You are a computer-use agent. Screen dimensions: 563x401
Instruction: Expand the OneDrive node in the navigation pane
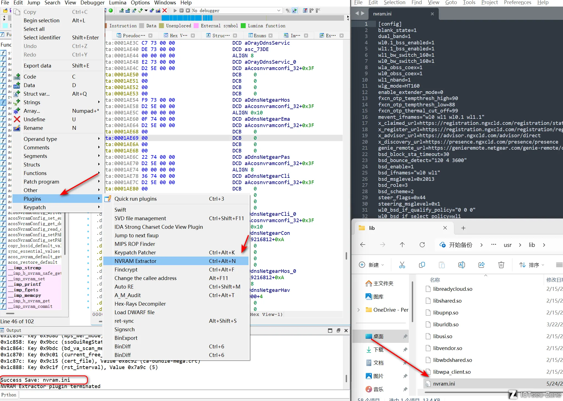[x=358, y=310]
